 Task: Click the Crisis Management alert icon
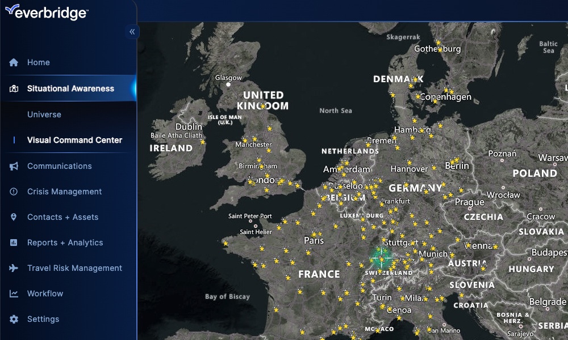tap(14, 192)
